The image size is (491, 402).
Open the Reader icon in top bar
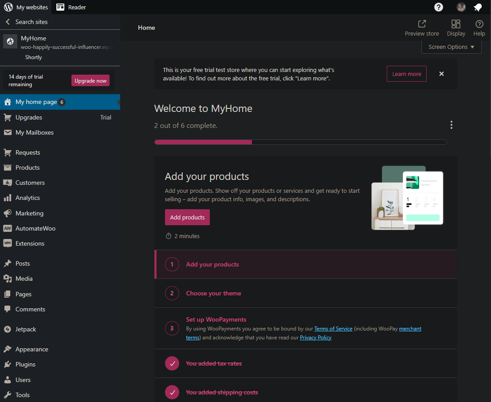pos(60,7)
